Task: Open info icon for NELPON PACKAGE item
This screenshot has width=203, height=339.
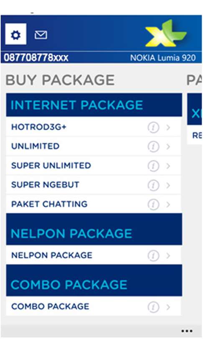Action: coord(153,256)
